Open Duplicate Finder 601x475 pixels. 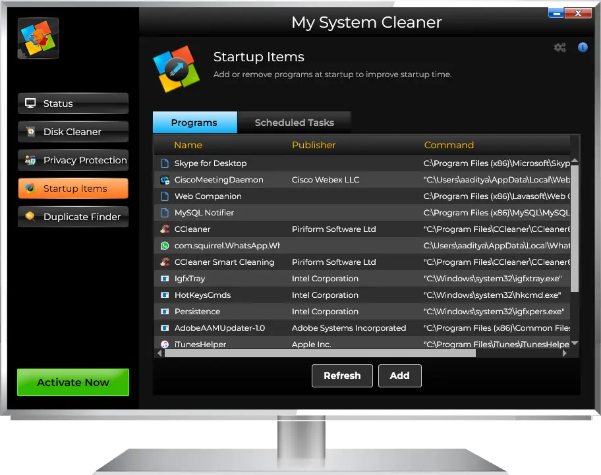click(x=73, y=217)
